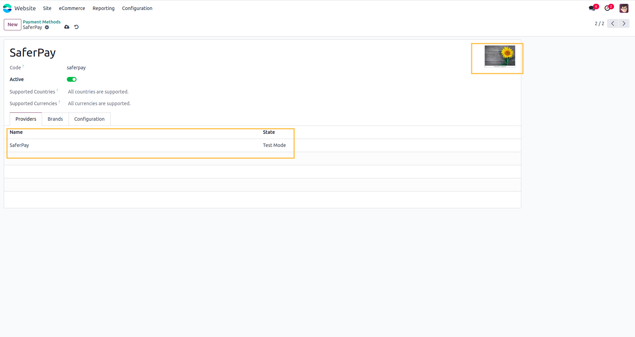Click the gear actions icon beside SaferPay

tap(47, 27)
